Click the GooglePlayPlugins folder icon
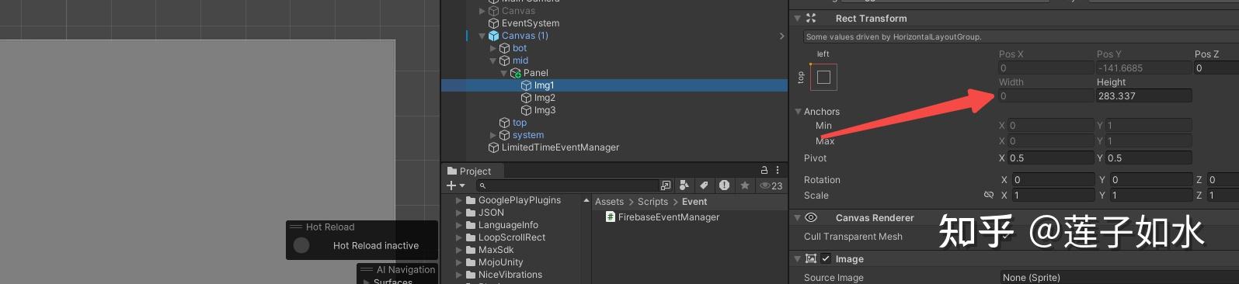The image size is (1239, 284). coord(471,200)
